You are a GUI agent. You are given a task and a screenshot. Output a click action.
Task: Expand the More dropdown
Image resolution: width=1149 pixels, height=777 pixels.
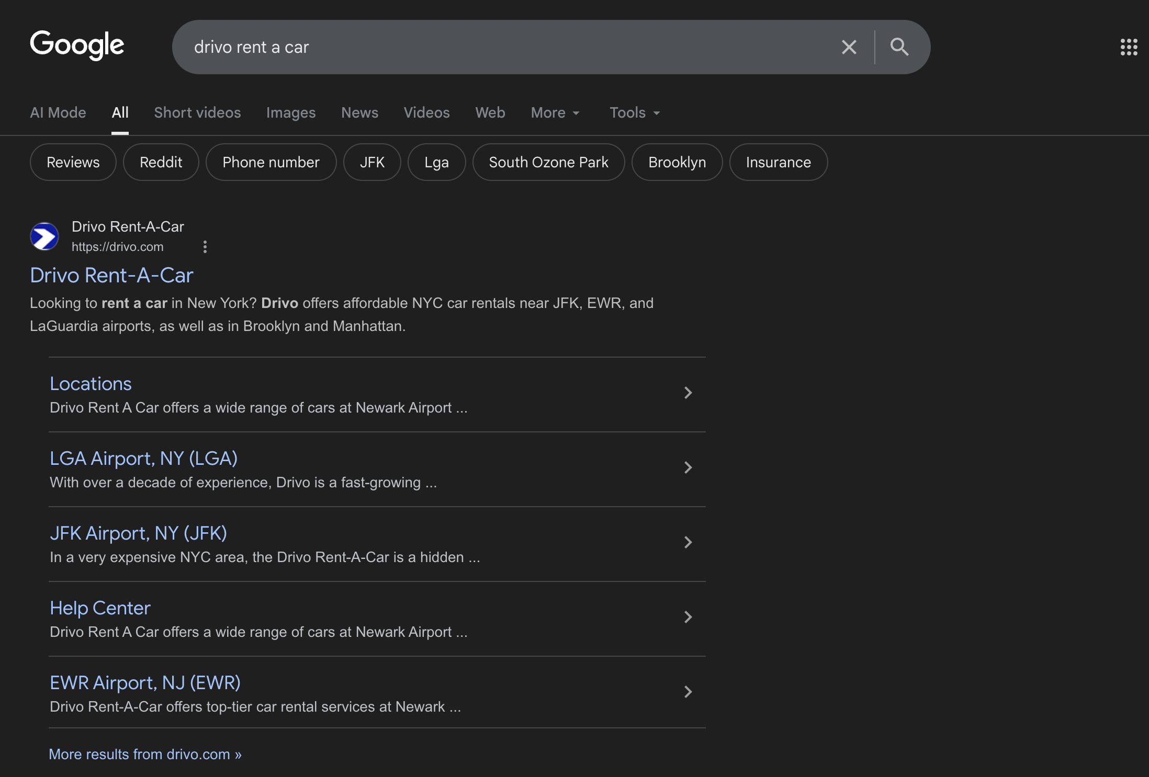tap(555, 112)
